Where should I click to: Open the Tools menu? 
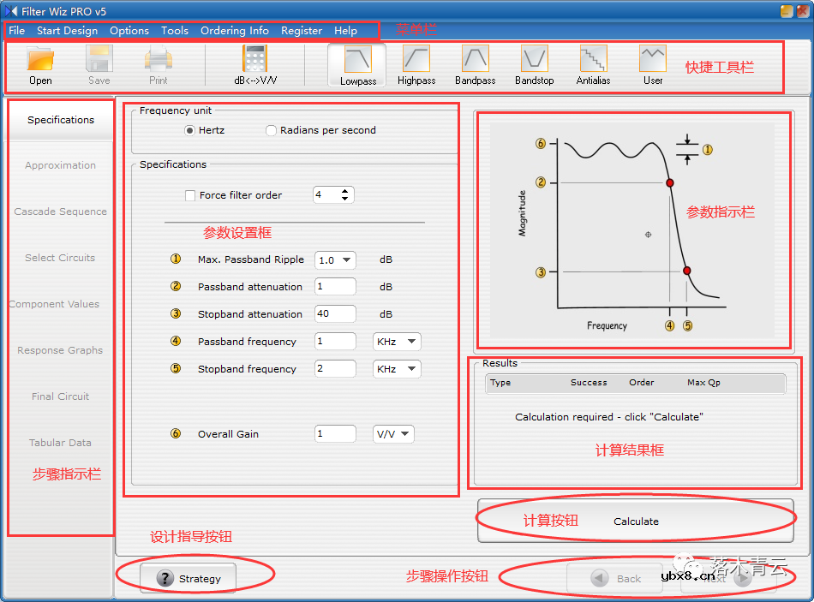174,31
